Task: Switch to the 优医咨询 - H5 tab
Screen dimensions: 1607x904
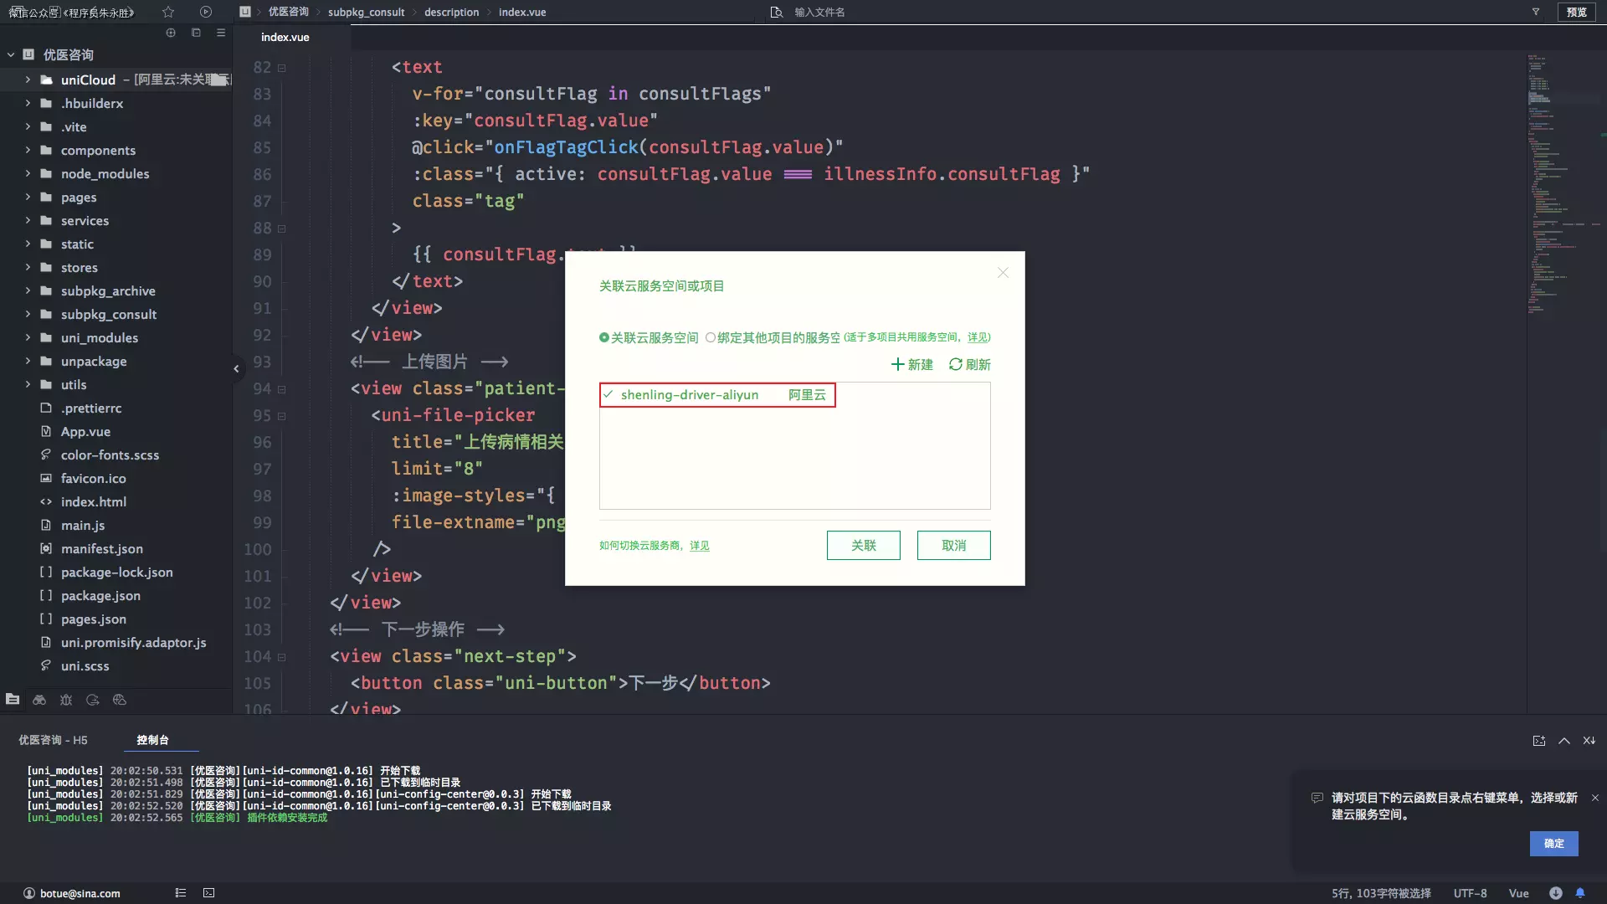Action: tap(53, 740)
